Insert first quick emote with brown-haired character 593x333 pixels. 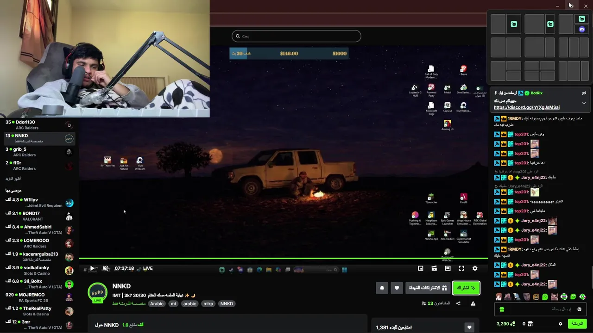(x=498, y=296)
